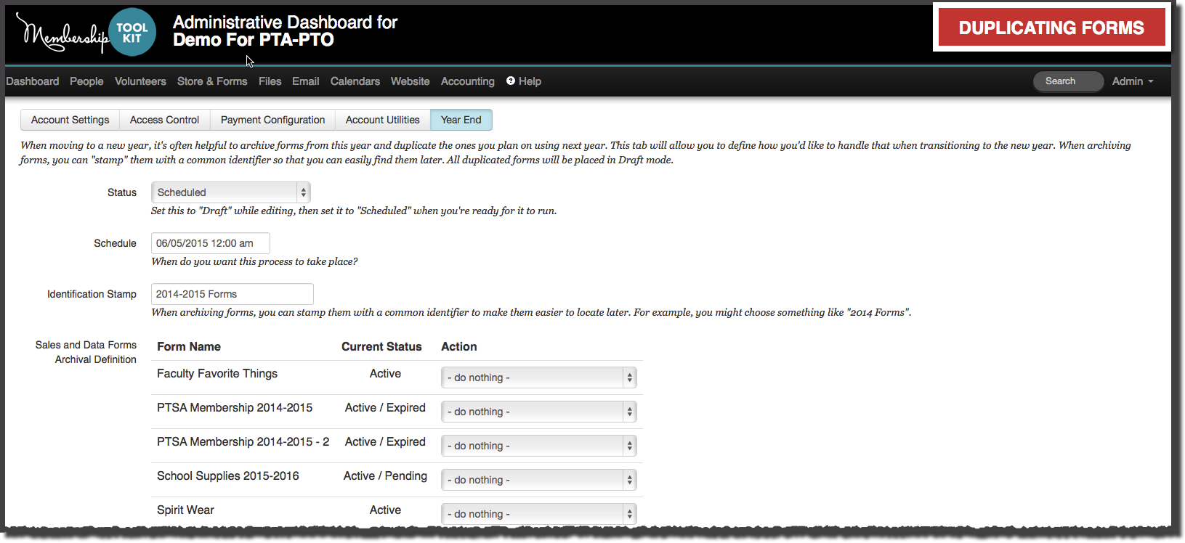1185x543 pixels.
Task: Open Action dropdown for PTSA Membership 2014-2015 - 2
Action: [538, 446]
